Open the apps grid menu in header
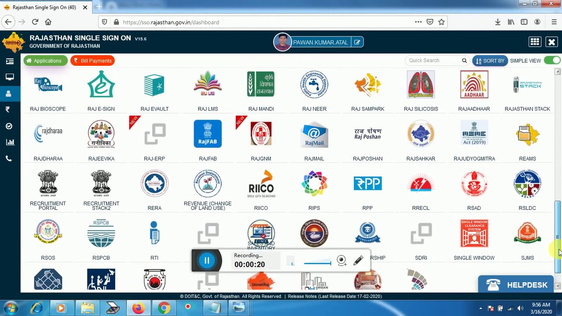Image resolution: width=562 pixels, height=316 pixels. point(535,42)
